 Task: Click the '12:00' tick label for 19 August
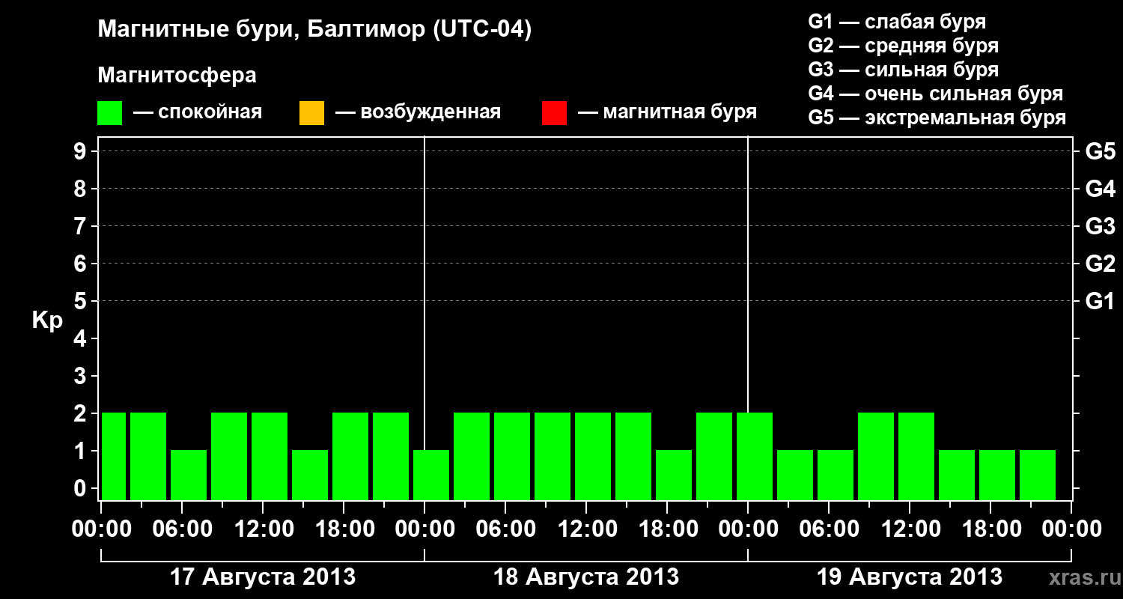tap(910, 529)
